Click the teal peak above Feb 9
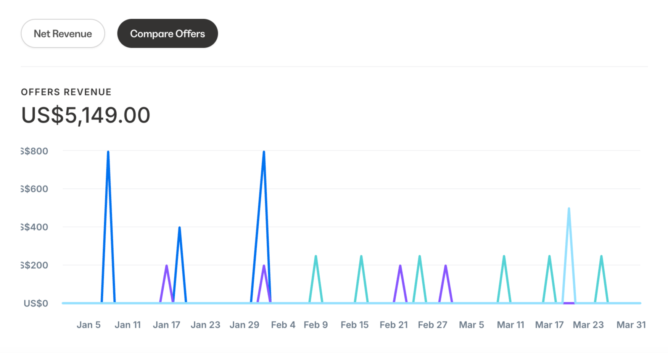 point(316,256)
